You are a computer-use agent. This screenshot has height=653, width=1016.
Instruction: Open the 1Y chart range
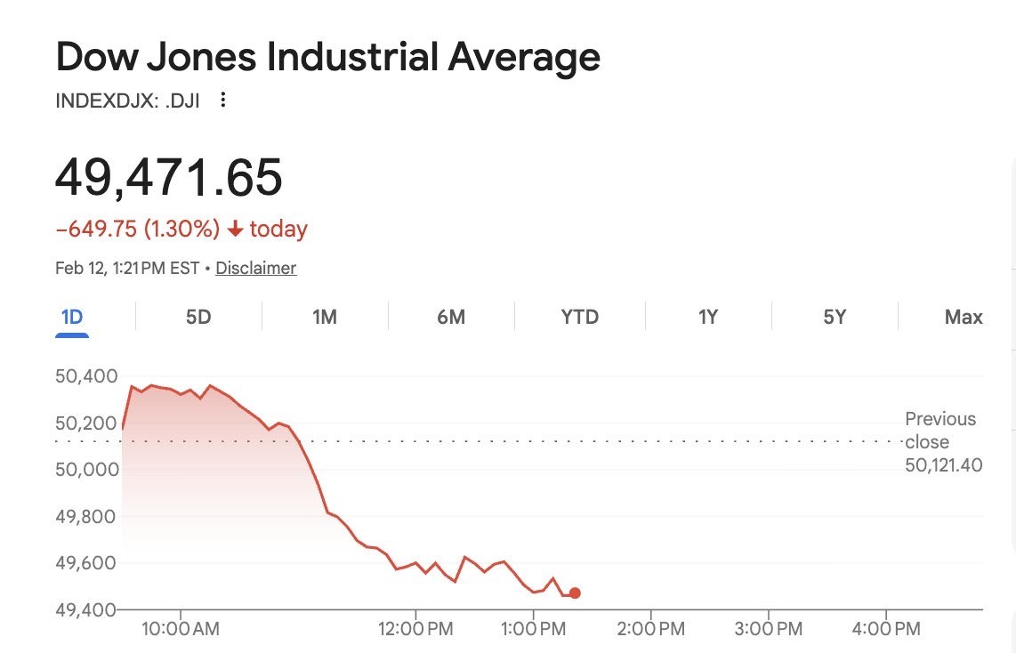(x=707, y=317)
